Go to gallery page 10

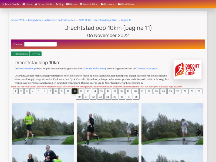pyautogui.click(x=68, y=91)
